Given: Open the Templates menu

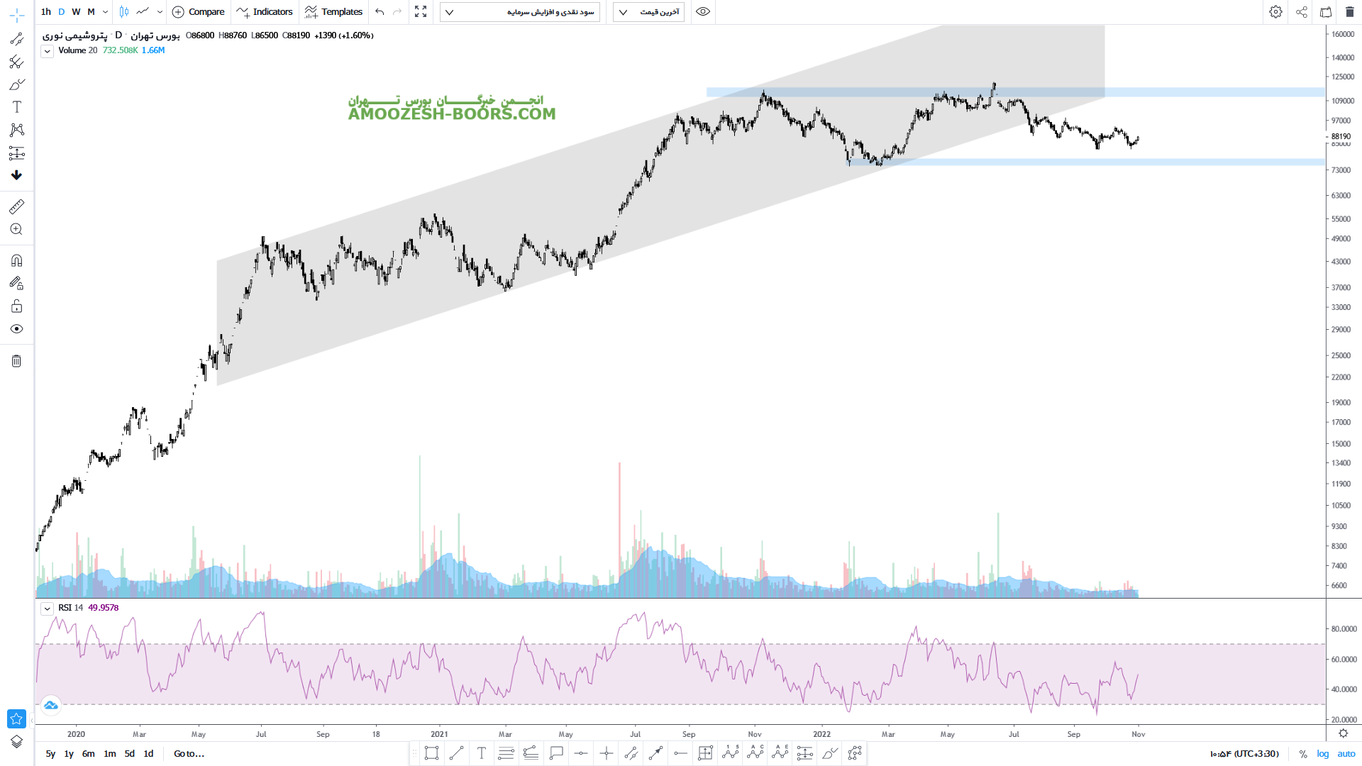Looking at the screenshot, I should [x=333, y=12].
